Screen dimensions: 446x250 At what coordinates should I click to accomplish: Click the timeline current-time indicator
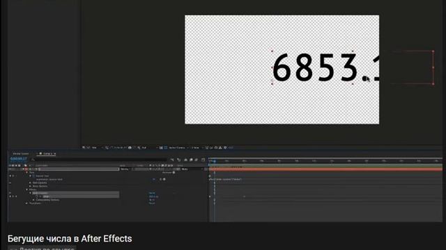pos(215,161)
